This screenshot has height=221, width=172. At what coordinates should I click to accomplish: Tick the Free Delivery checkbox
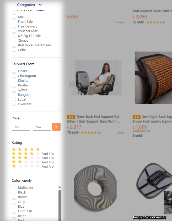click(14, 26)
